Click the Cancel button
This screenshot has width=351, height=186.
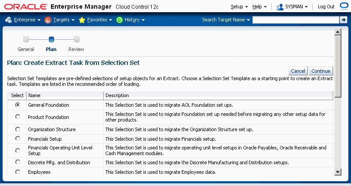(x=298, y=71)
